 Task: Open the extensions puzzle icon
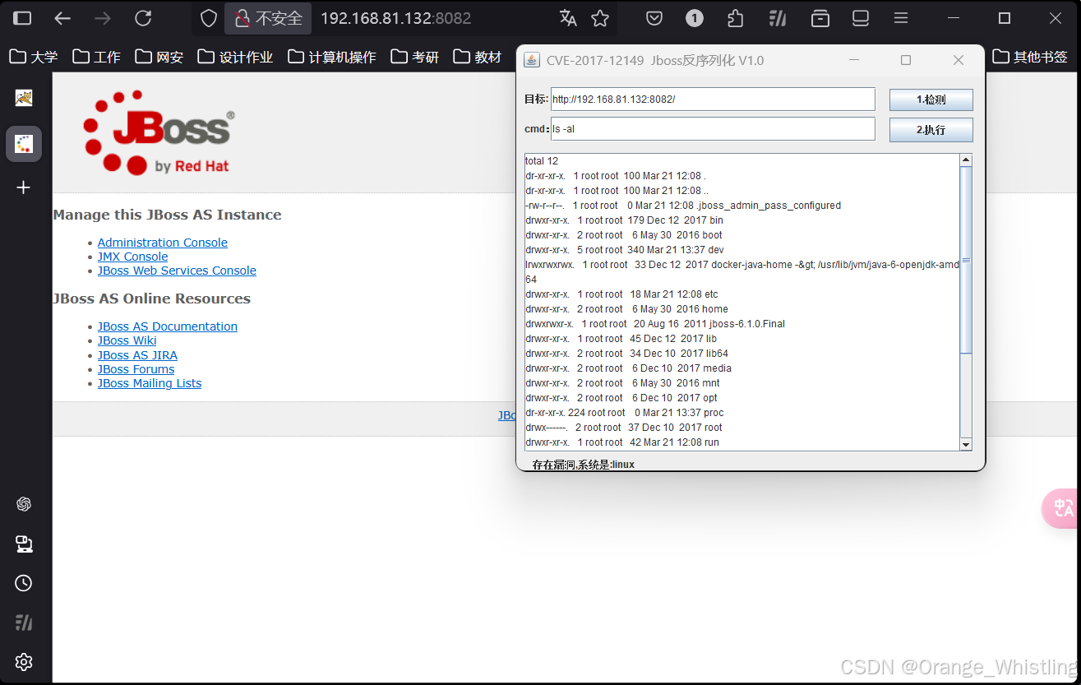736,18
